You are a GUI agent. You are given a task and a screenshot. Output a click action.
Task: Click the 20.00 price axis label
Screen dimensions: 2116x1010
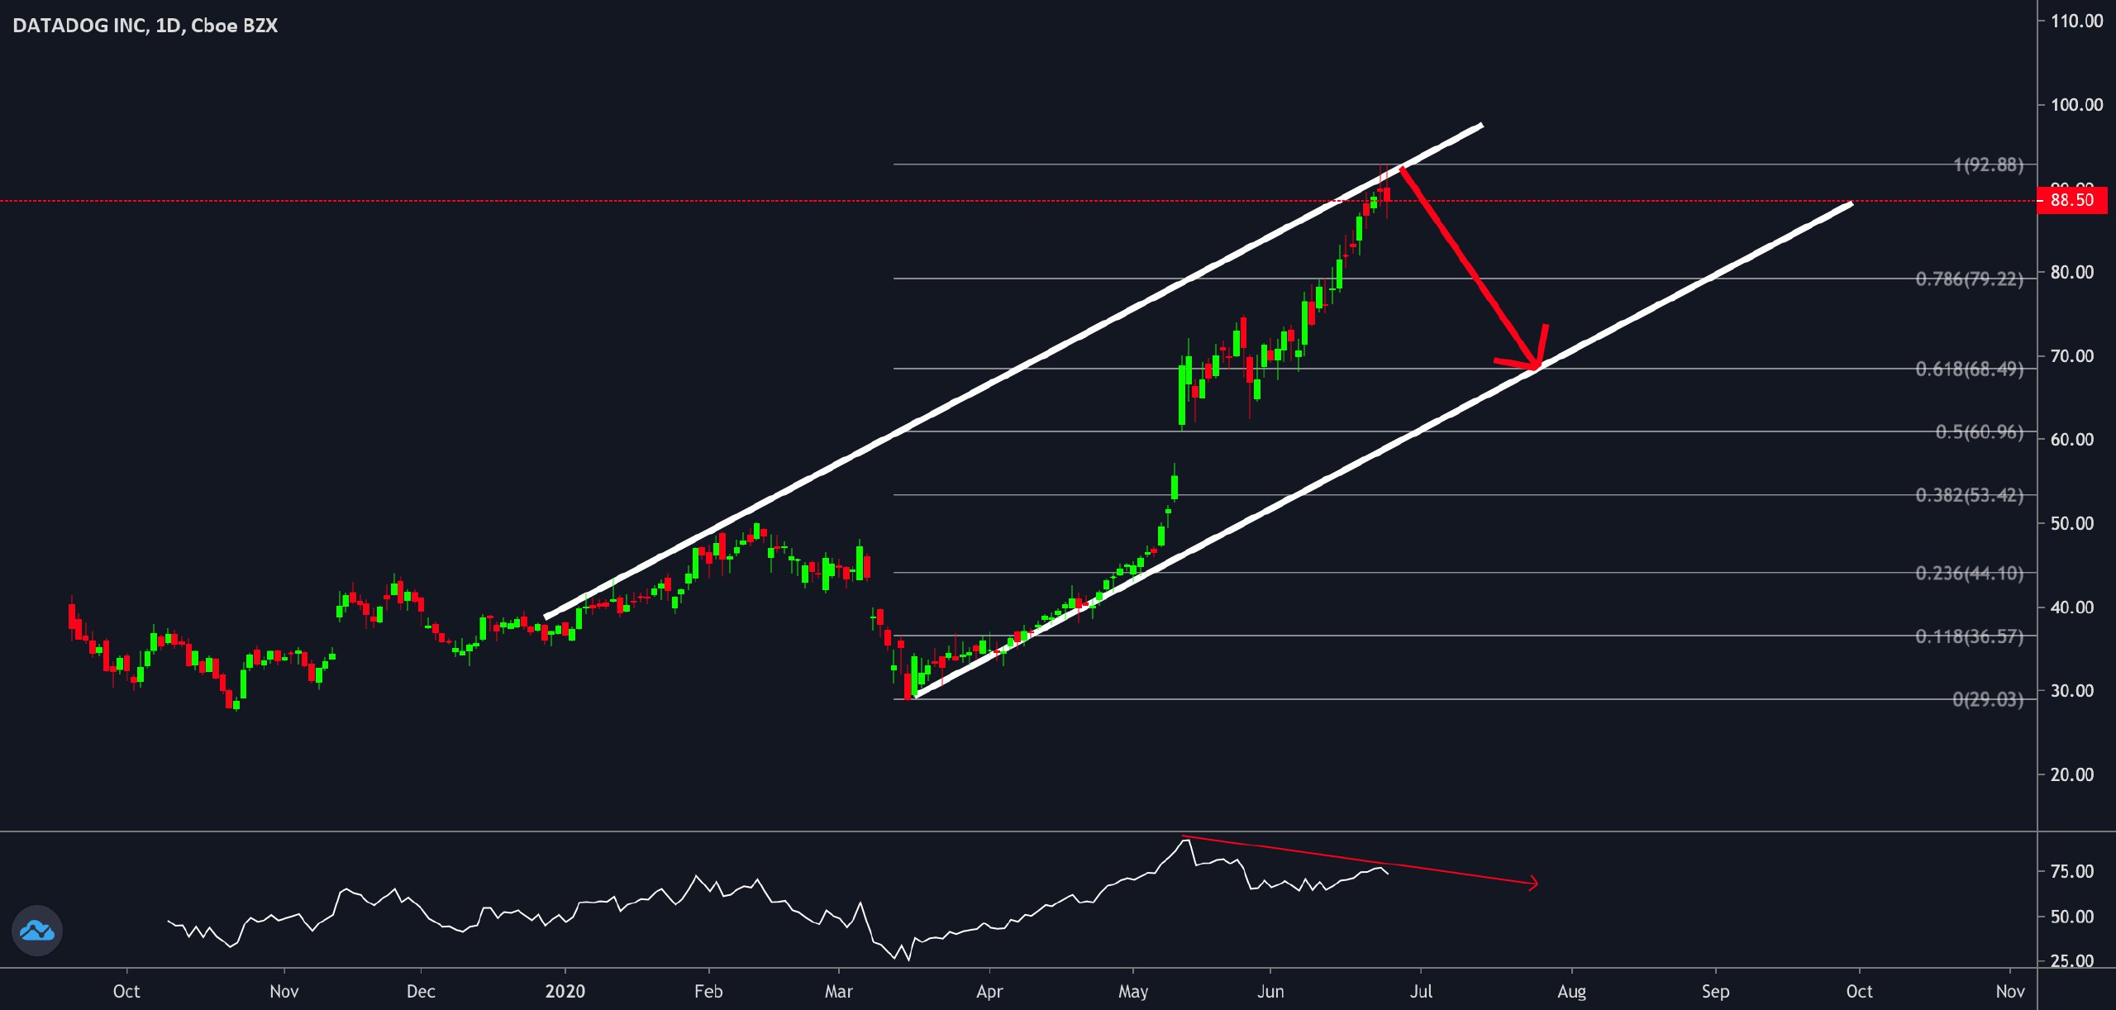2072,774
